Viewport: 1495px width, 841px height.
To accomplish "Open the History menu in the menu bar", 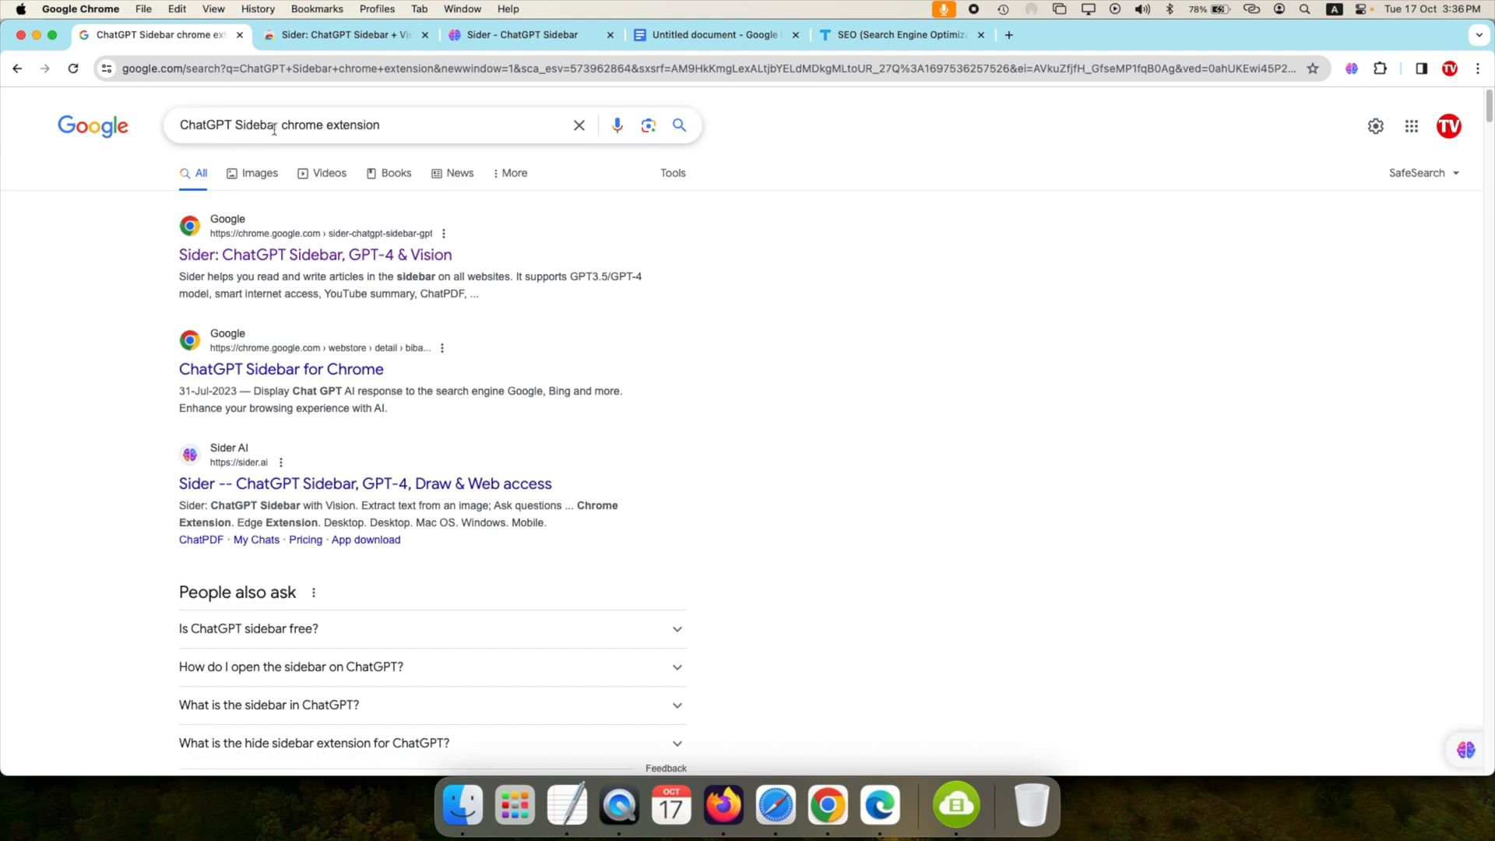I will click(x=258, y=9).
